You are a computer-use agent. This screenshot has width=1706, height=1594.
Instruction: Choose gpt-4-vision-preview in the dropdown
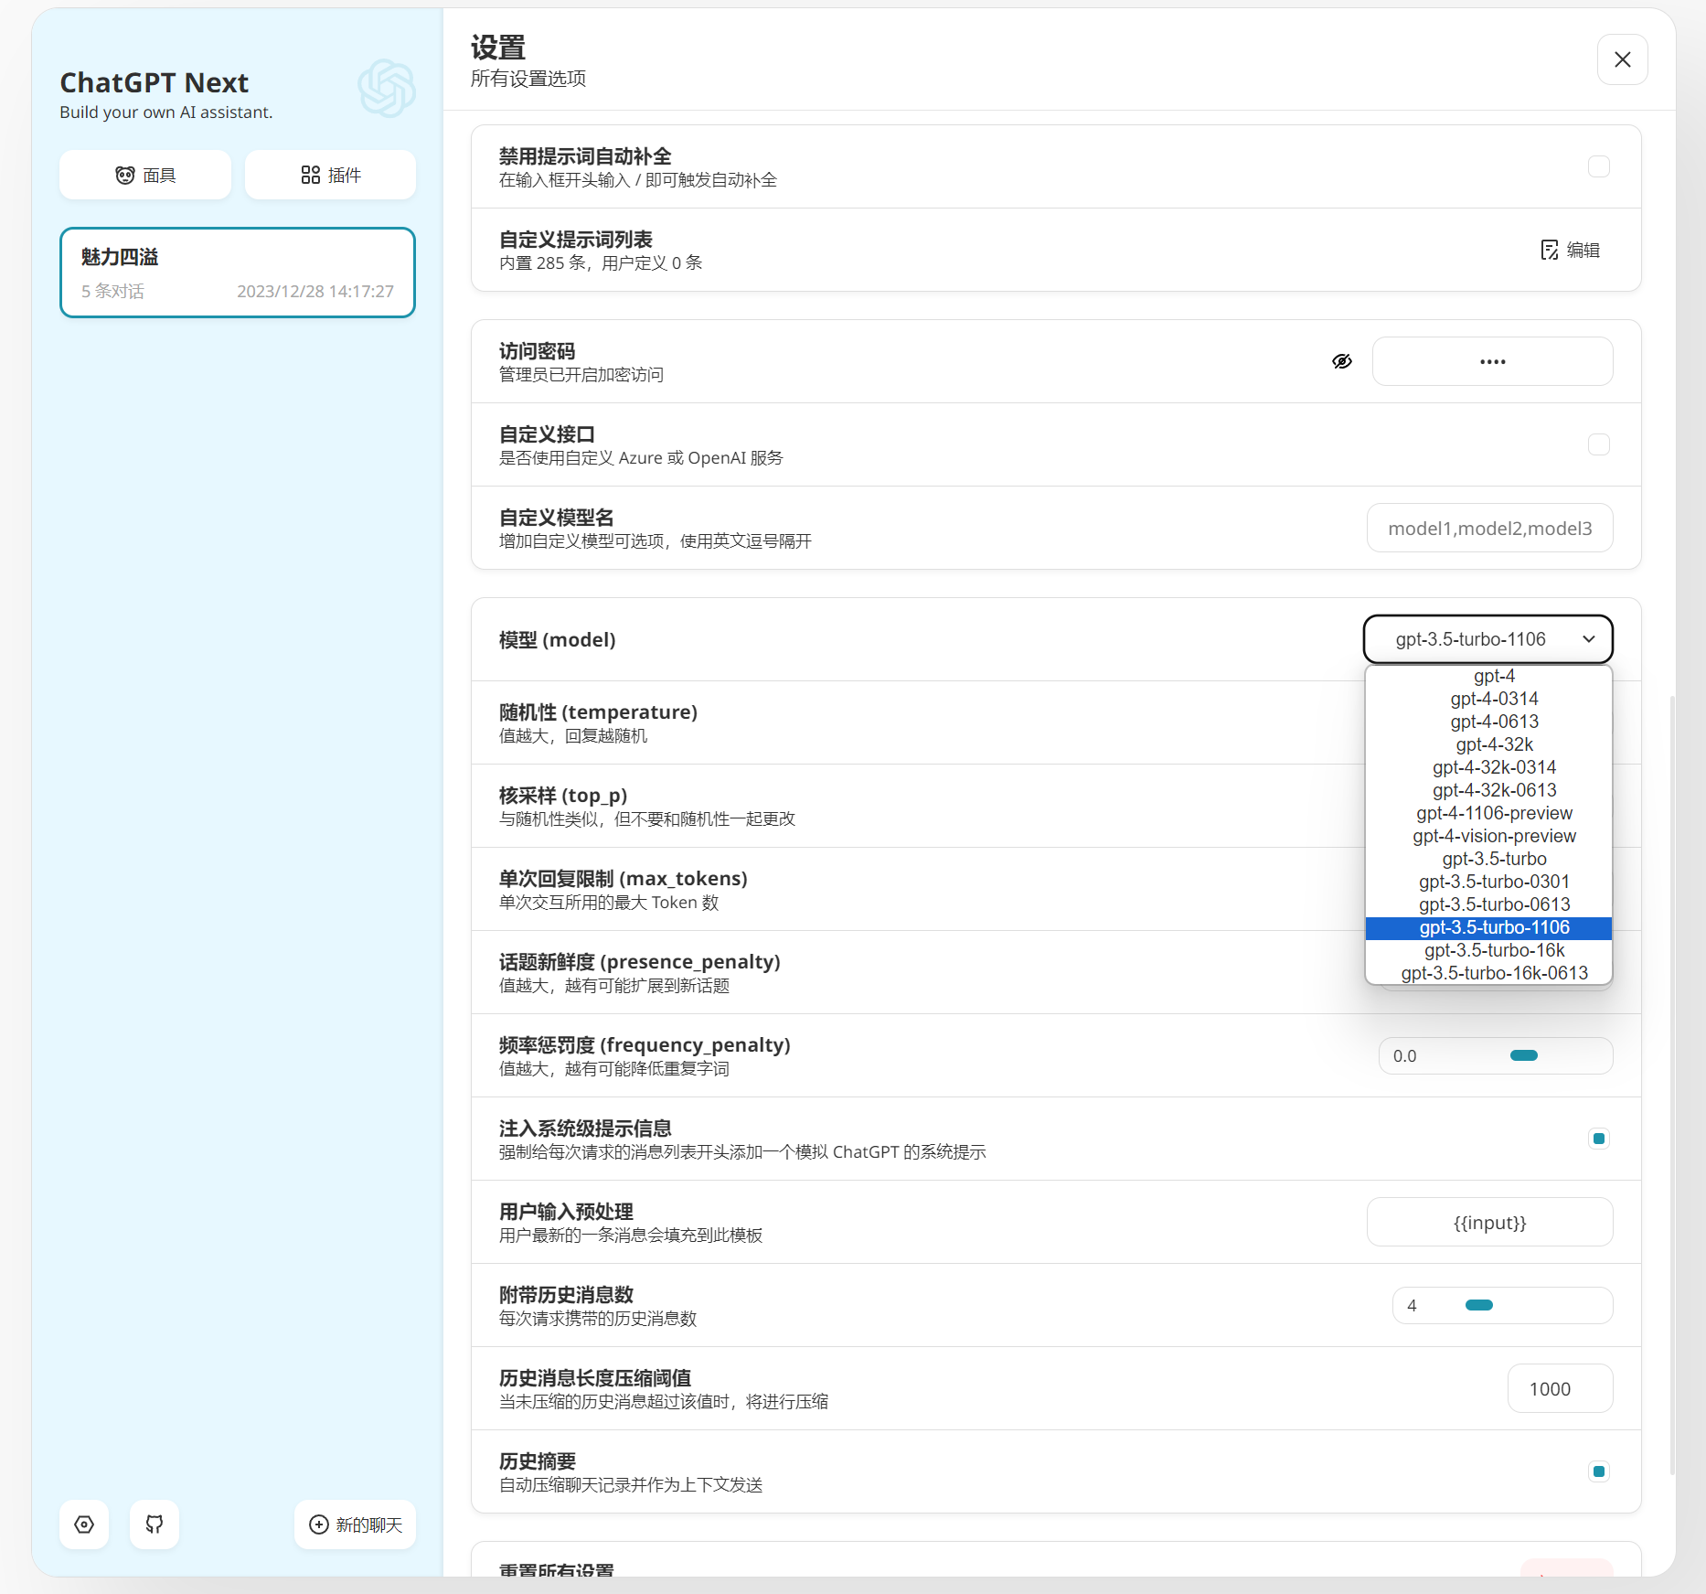click(1494, 836)
